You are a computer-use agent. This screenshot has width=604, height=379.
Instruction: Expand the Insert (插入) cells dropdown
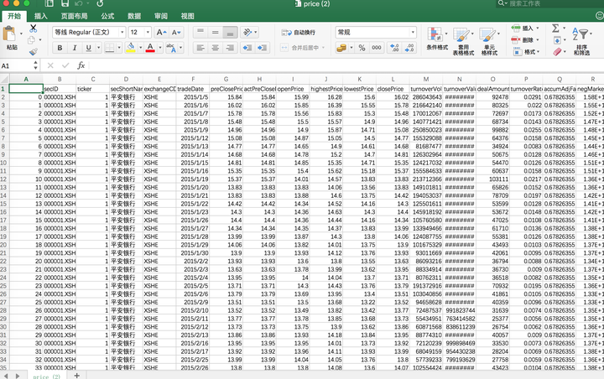tap(538, 29)
